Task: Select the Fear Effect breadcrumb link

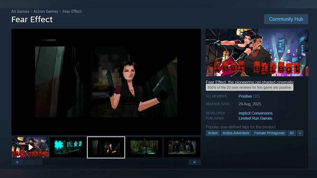Action: tap(72, 11)
